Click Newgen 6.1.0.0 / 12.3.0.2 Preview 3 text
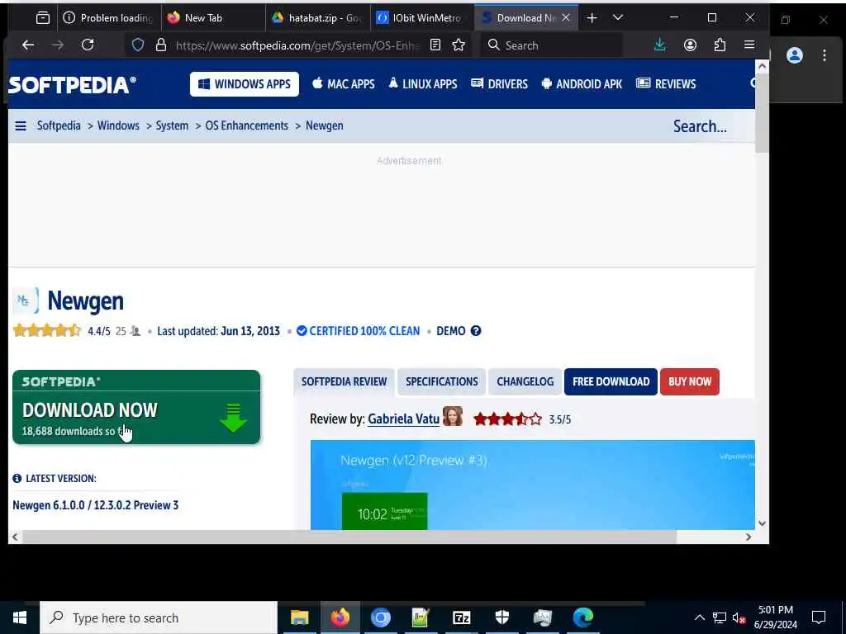The image size is (846, 634). [96, 505]
